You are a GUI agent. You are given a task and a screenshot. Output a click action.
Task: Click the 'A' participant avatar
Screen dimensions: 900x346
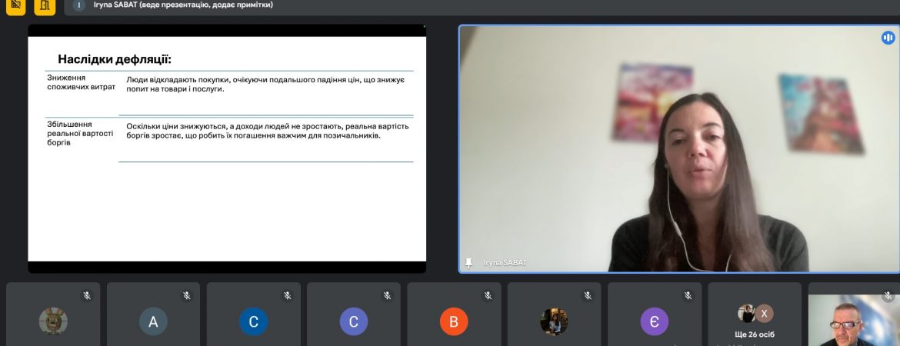click(153, 321)
